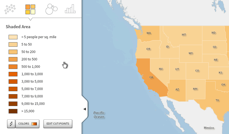Click the EDIT CUT-POINTS button
Screen dimensions: 229x134
tap(58, 124)
